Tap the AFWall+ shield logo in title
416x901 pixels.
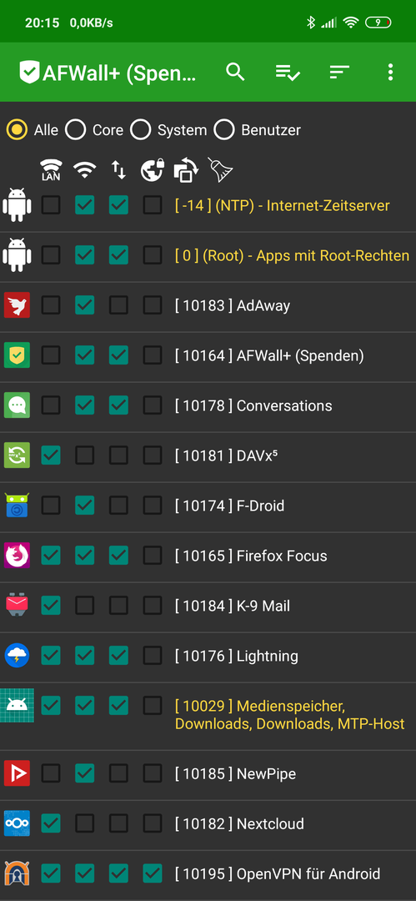tap(29, 73)
